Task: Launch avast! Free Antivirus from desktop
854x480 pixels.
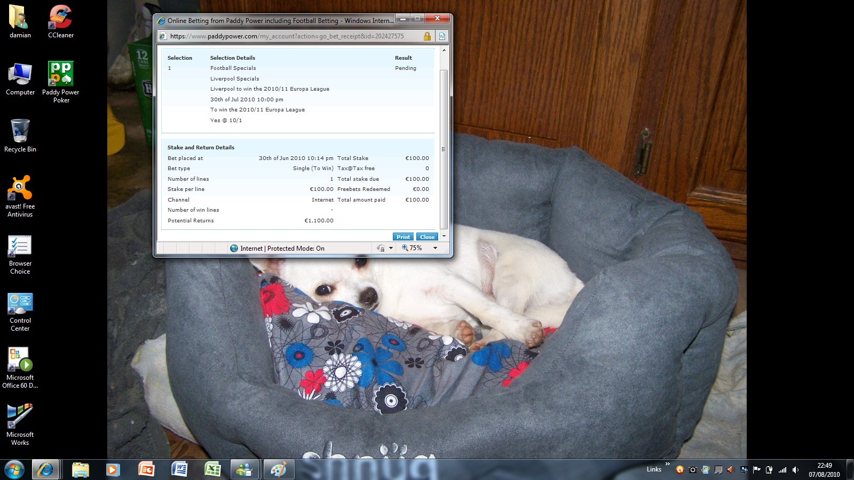Action: tap(20, 196)
